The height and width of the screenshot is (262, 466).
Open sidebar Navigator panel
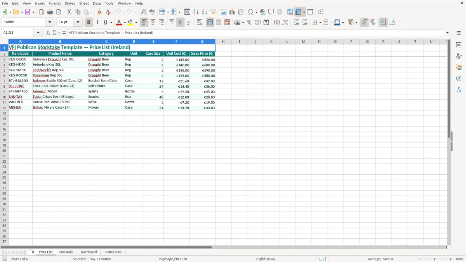pyautogui.click(x=459, y=78)
